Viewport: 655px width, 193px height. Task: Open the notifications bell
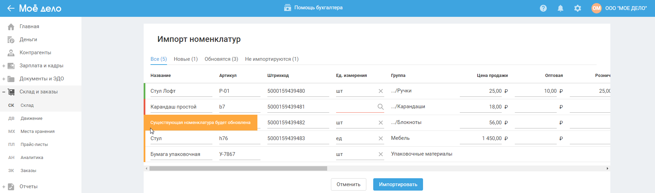click(x=560, y=8)
